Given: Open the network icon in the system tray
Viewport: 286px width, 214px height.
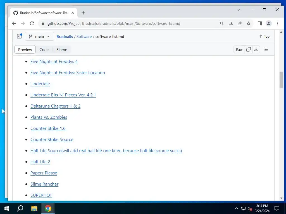Looking at the screenshot, I should 243,208.
